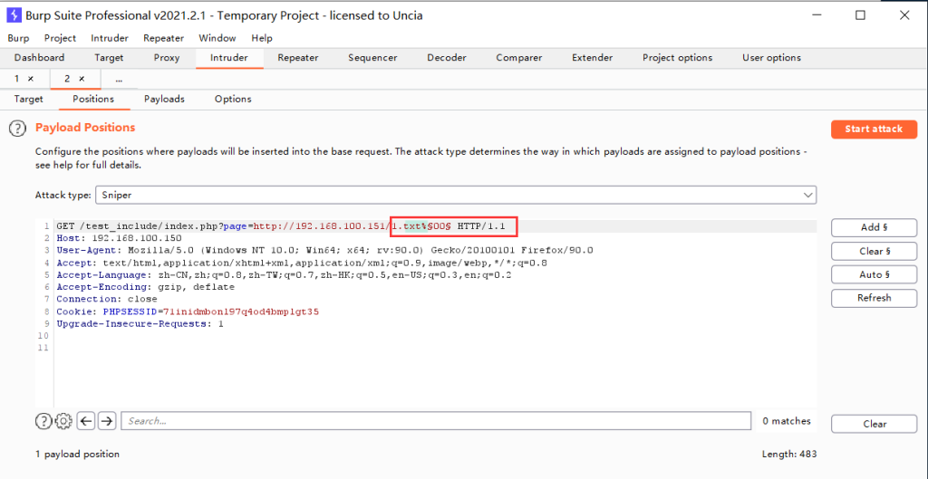Click the Clear § button

click(874, 251)
